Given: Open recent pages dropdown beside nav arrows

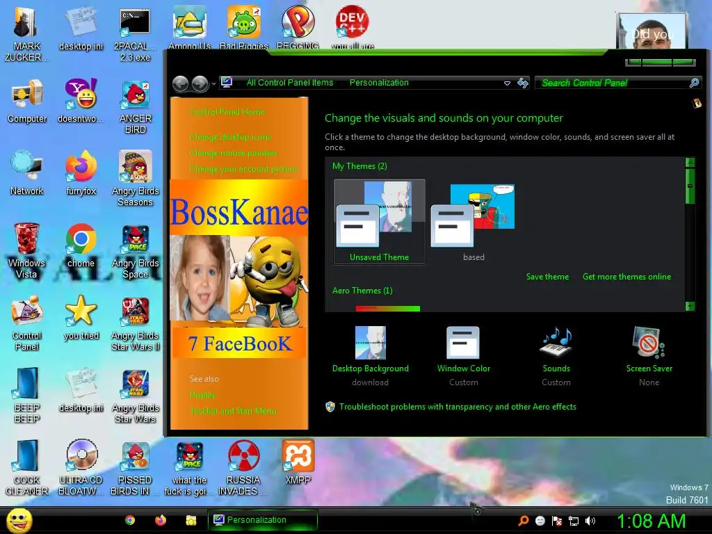Looking at the screenshot, I should [213, 84].
